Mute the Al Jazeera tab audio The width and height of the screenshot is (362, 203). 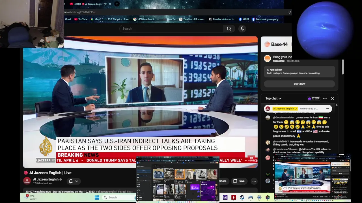(105, 4)
